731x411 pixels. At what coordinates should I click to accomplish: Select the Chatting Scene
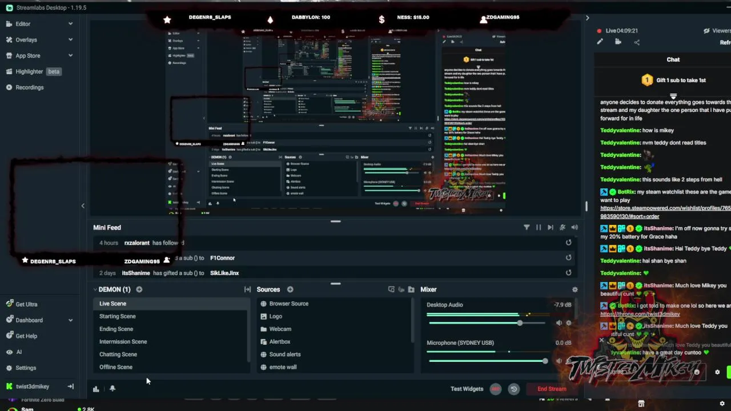pyautogui.click(x=171, y=354)
